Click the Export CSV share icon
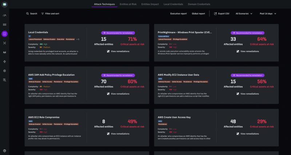 click(x=215, y=13)
